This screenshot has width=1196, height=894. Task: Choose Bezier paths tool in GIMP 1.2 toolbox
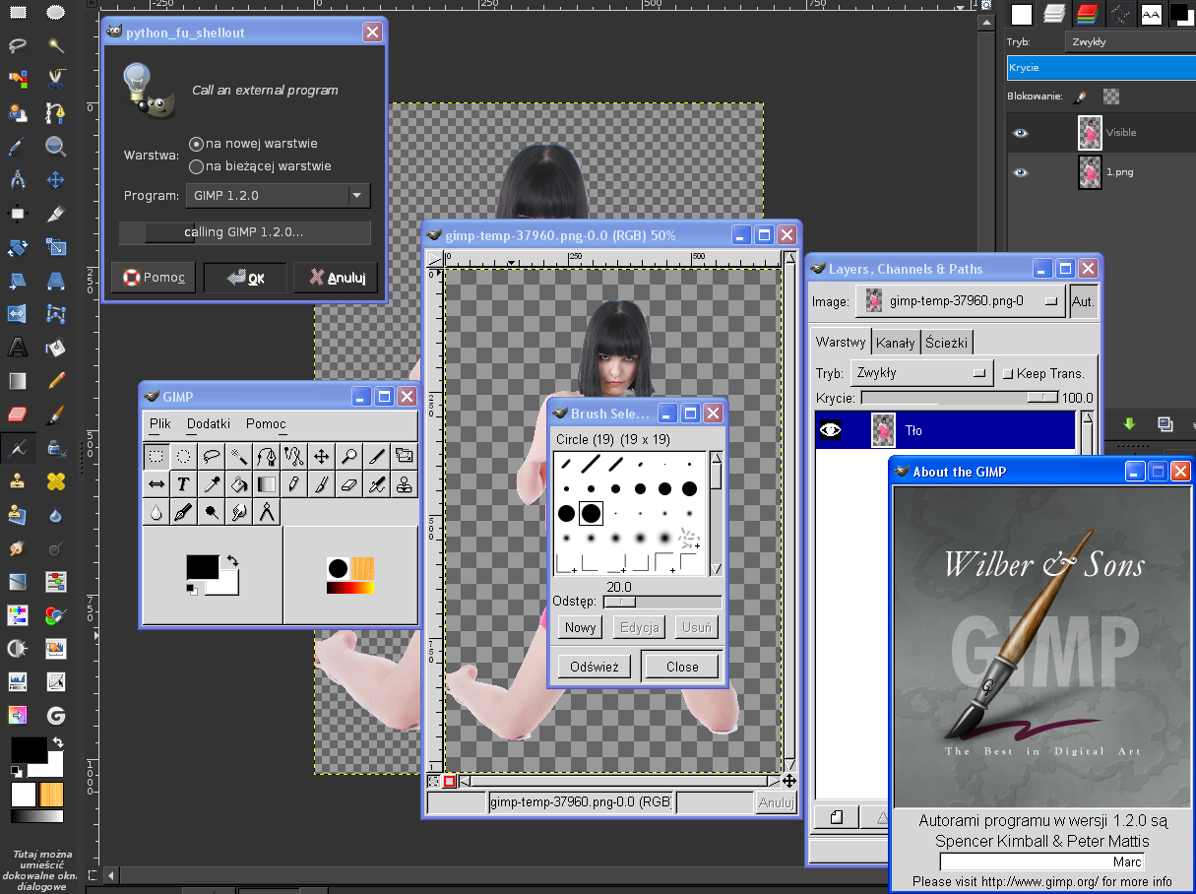point(266,456)
